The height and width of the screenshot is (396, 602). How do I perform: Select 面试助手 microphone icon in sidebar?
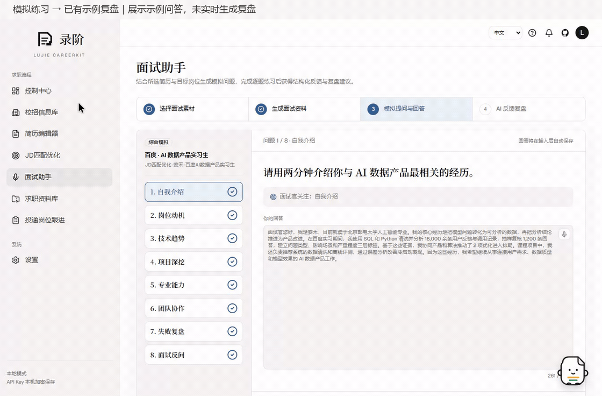(16, 177)
